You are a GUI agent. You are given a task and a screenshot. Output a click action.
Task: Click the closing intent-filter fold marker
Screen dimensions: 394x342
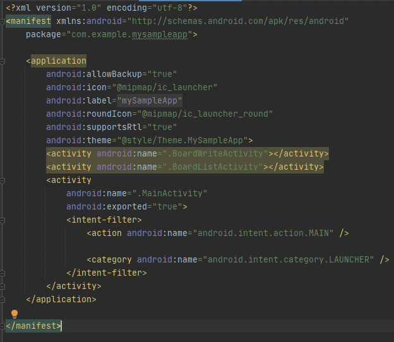3,273
